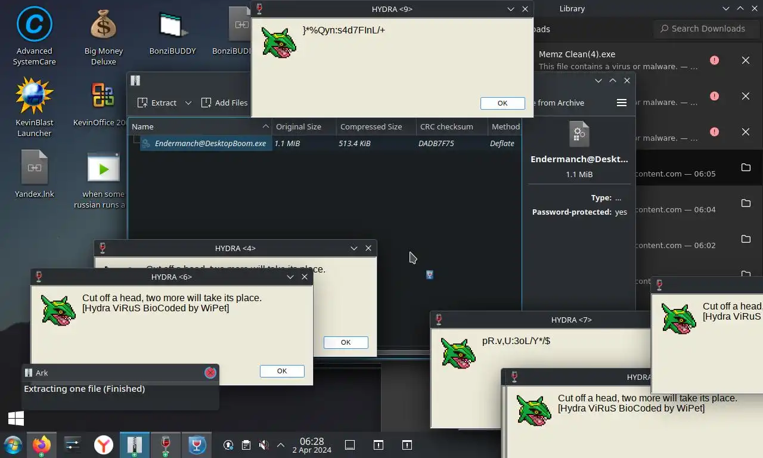
Task: Click the dragon image in HYDRA <6>
Action: 58,310
